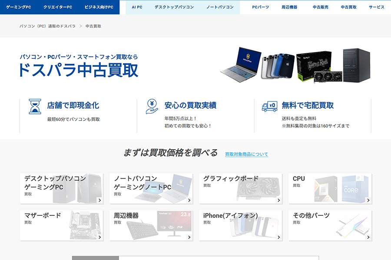Viewport: 391px width, 260px height.
Task: Open the ノートパソコン menu item
Action: point(220,7)
